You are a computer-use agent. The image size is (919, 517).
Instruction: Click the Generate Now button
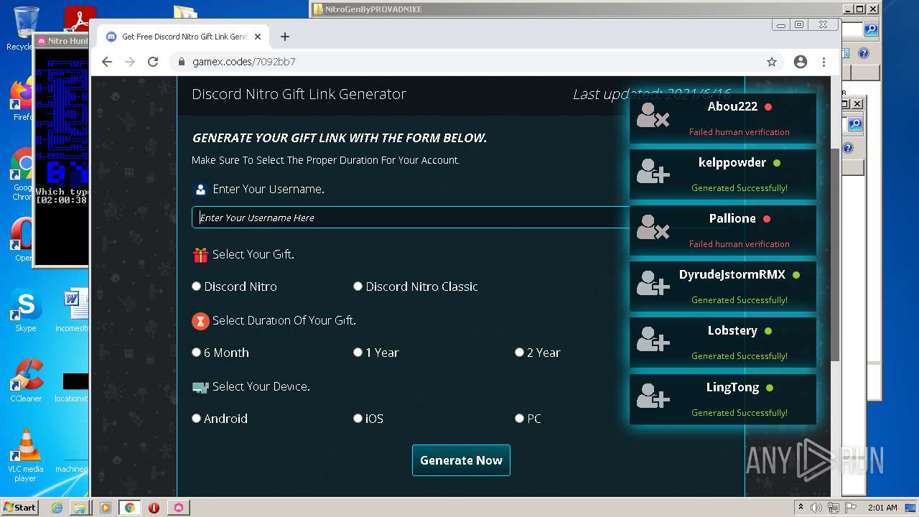[461, 460]
